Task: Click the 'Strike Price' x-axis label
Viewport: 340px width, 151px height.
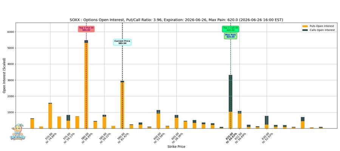Action: click(x=176, y=147)
